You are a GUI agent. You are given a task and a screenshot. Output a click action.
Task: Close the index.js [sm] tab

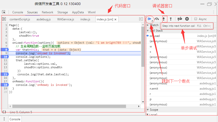click(x=115, y=20)
